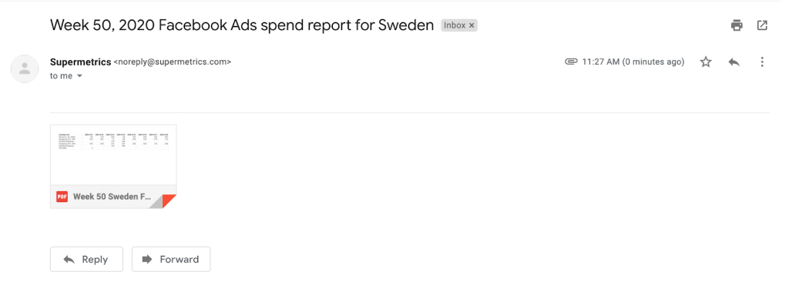The height and width of the screenshot is (295, 789).
Task: Click the Reply button below the message
Action: tap(86, 260)
